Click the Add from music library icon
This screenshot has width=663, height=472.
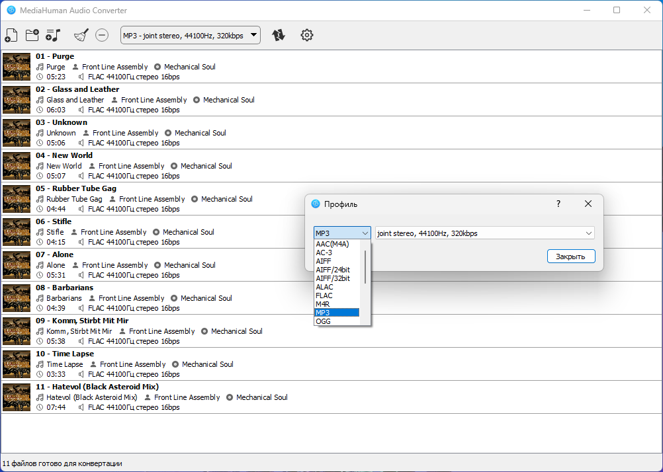[54, 35]
